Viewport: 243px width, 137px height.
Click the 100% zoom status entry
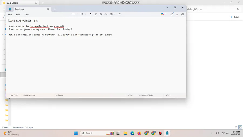pos(130,96)
